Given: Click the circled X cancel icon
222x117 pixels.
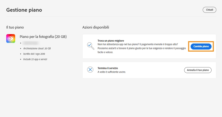Looking at the screenshot, I should (x=90, y=70).
